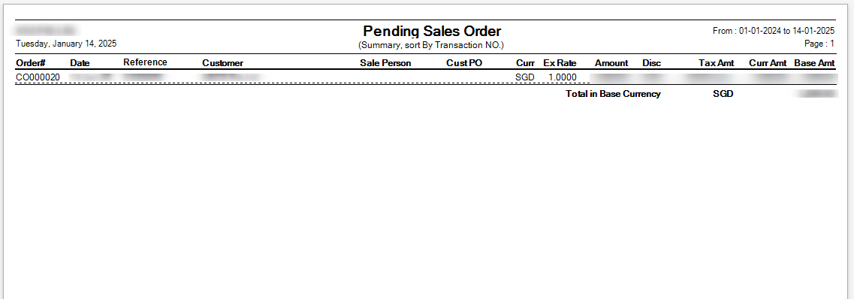Click the Total in Base Currency label
The height and width of the screenshot is (299, 854).
613,94
